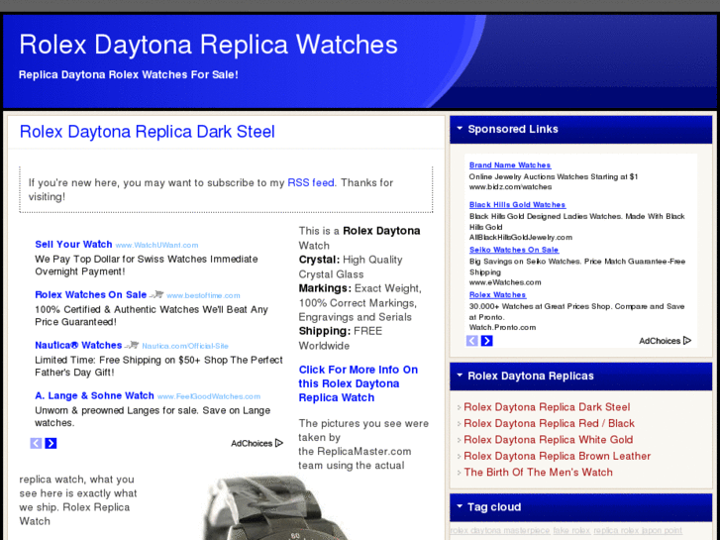The height and width of the screenshot is (540, 720).
Task: Open A. Lange & Sohne Watch ad
Action: (x=95, y=395)
